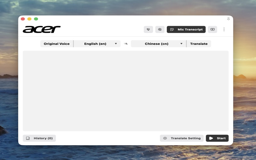Click the audio capture icon beside Mic Transcript

pyautogui.click(x=160, y=29)
